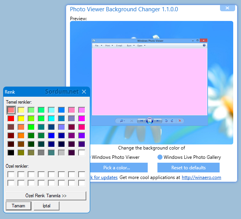Choose the black basic color swatch
241x219 pixels.
click(11, 153)
